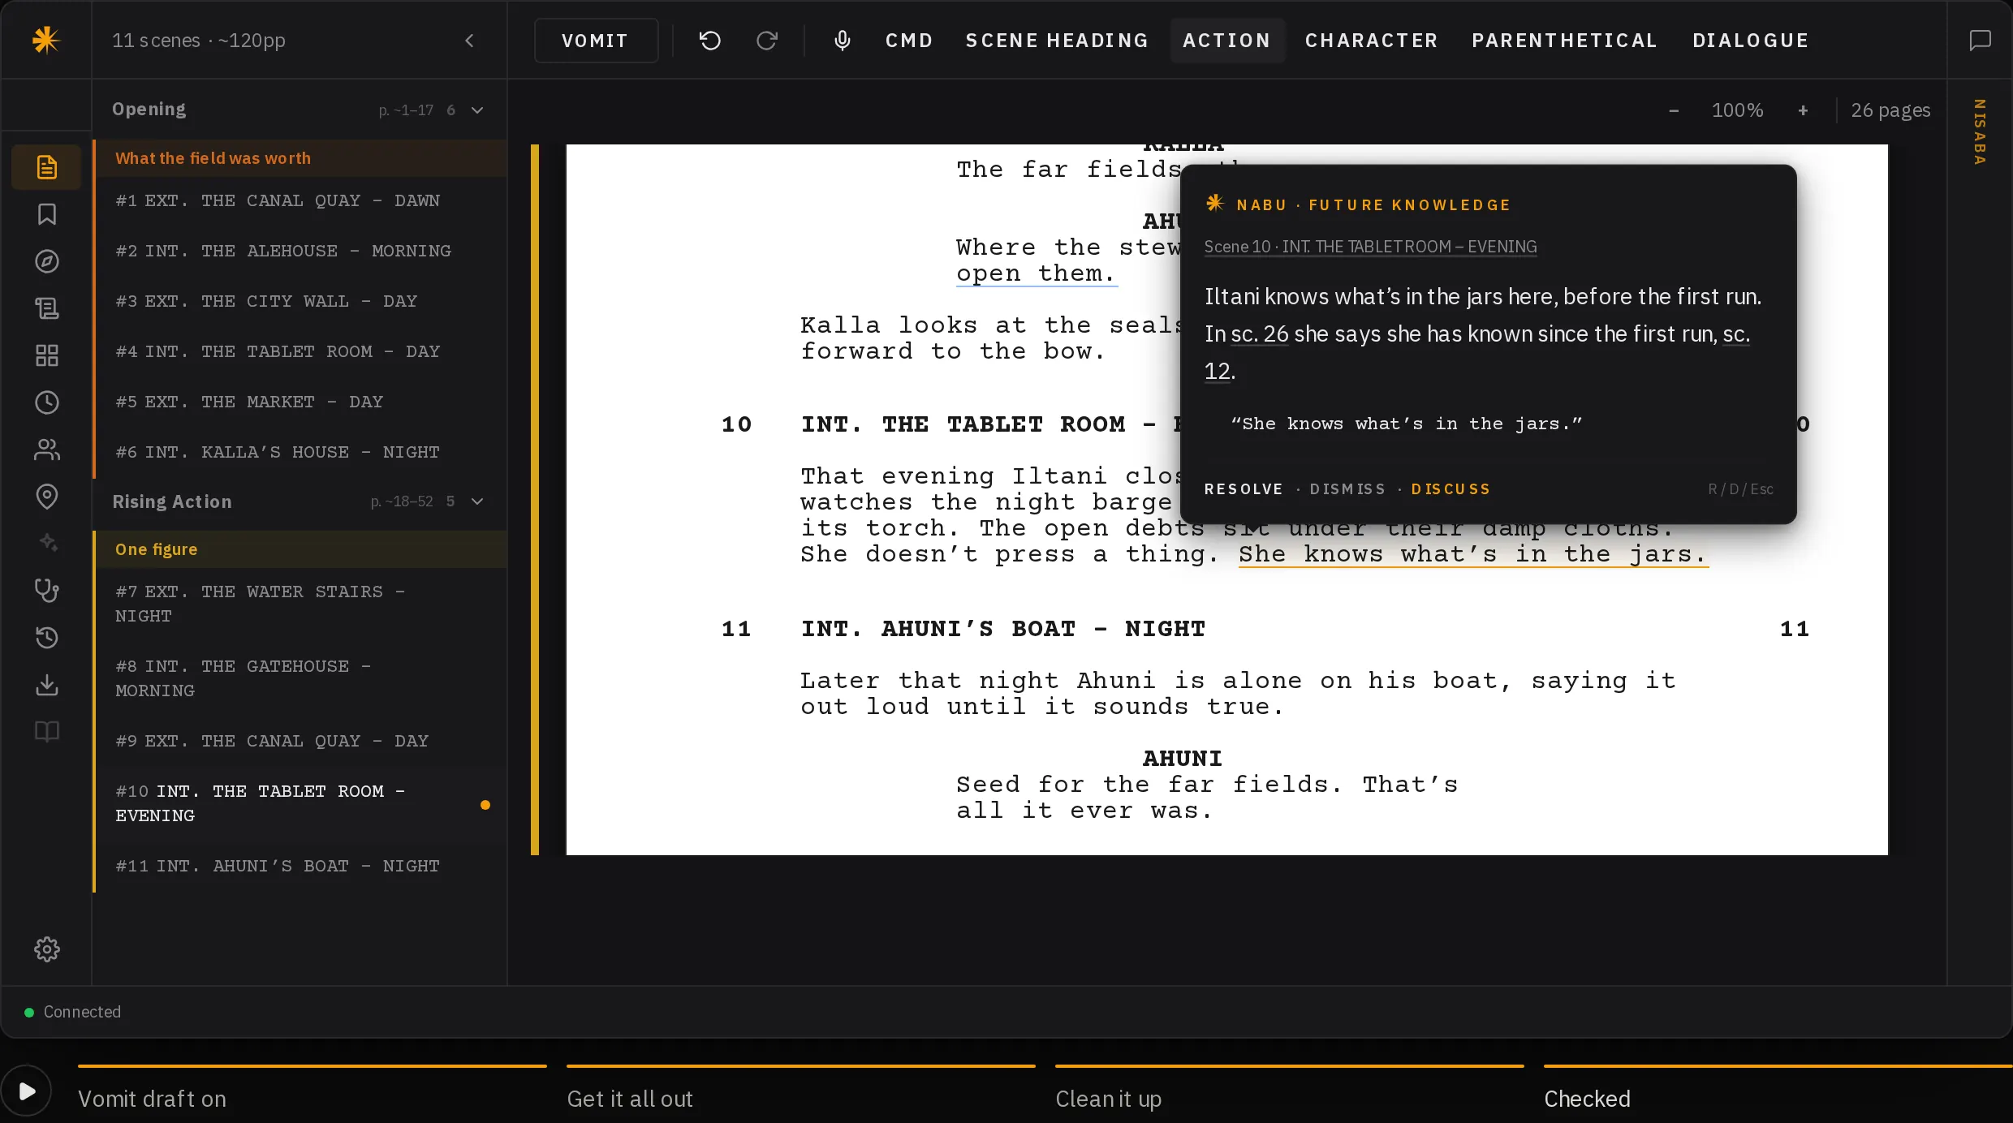Open the location pin icon in sidebar
2013x1123 pixels.
[47, 497]
